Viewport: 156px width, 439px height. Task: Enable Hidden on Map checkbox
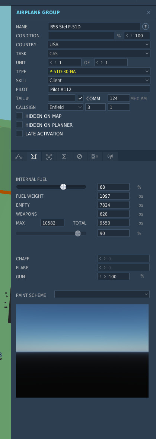coord(19,116)
